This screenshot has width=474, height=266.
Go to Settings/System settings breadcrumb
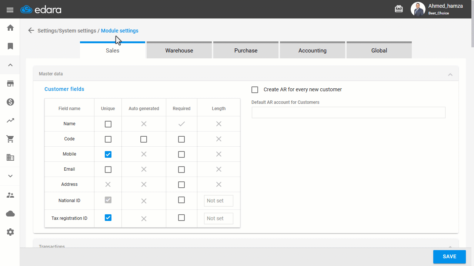coord(67,31)
